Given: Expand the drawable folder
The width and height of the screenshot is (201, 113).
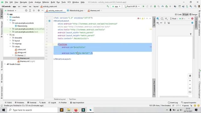Looking at the screenshot, I should click(10, 38).
